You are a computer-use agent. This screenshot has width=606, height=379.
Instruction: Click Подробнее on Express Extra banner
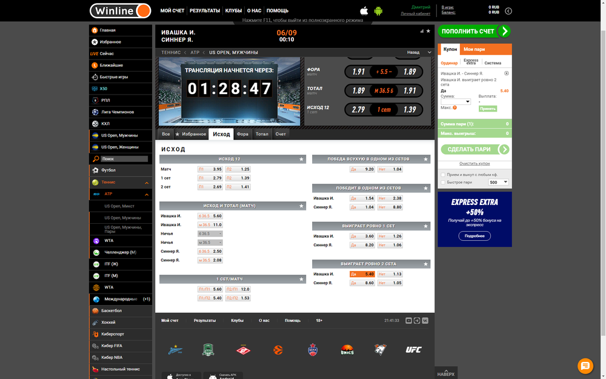474,236
